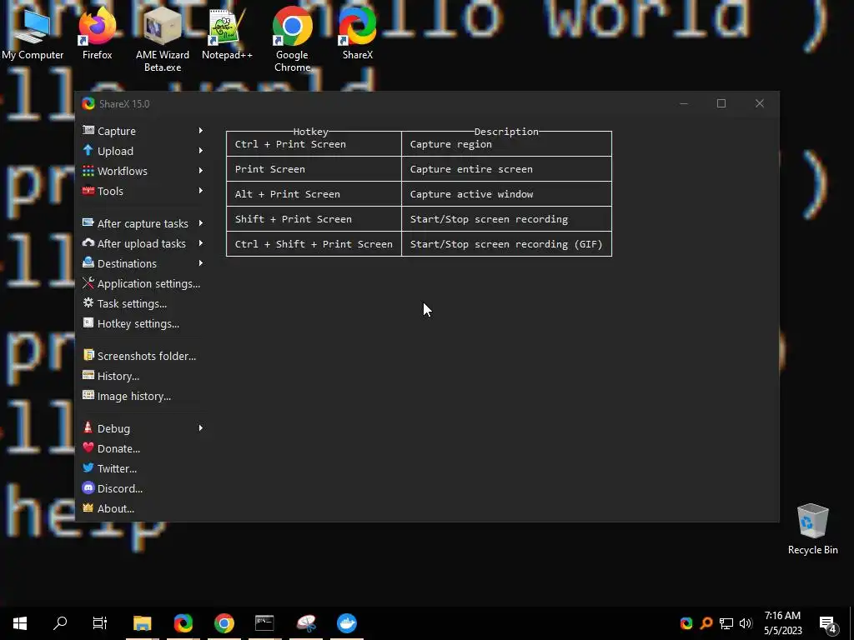Click the Tools toolbox icon
The image size is (854, 640).
tap(88, 191)
